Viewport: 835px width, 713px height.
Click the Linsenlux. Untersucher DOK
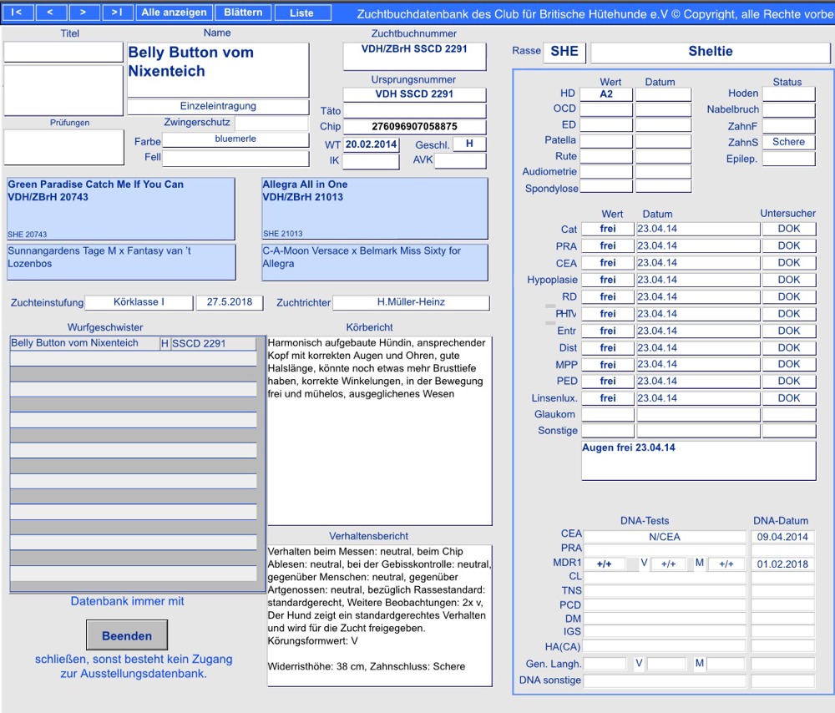[789, 398]
